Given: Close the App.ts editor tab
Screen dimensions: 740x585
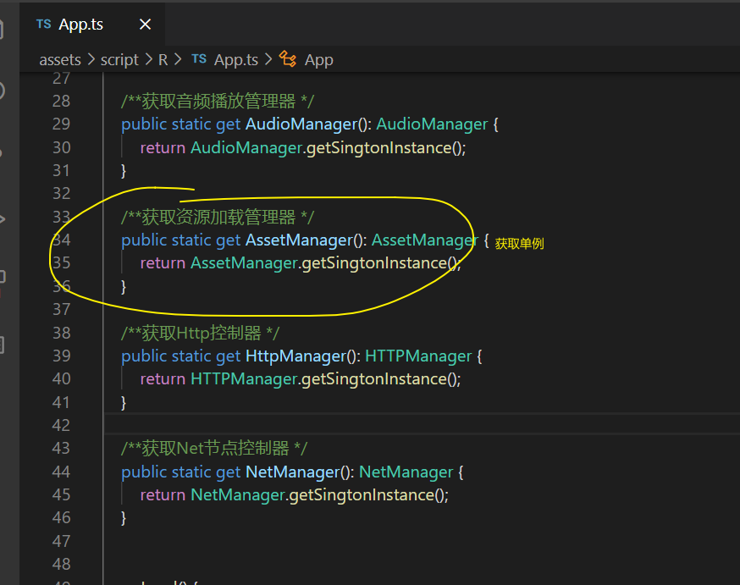Looking at the screenshot, I should click(145, 24).
